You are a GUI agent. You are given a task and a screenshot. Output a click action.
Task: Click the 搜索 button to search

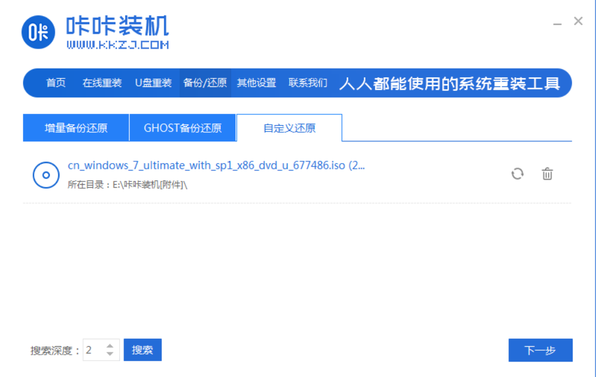coord(142,350)
